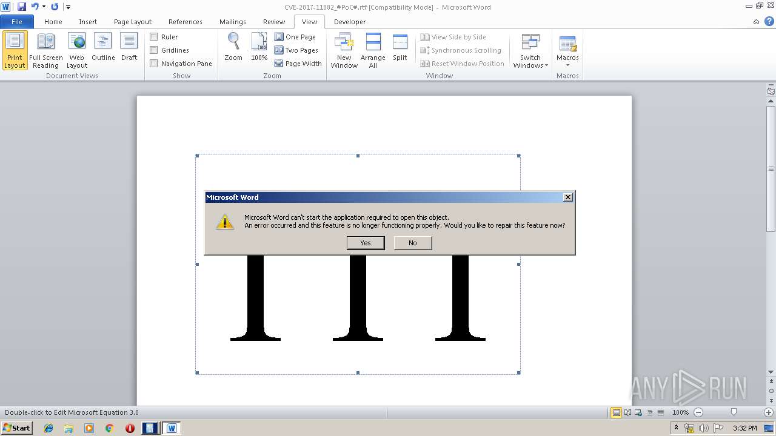Click No in the error dialog
Image resolution: width=776 pixels, height=436 pixels.
tap(413, 243)
